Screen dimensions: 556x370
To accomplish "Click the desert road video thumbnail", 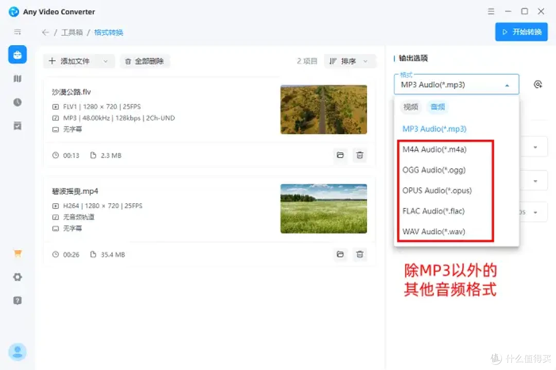I will pos(323,110).
